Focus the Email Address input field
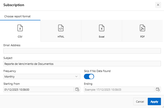The height and width of the screenshot is (108, 164). [82, 51]
